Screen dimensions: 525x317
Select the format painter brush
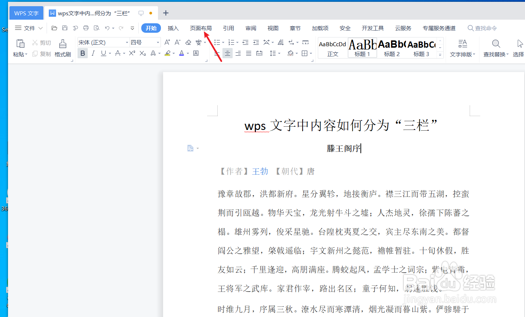click(63, 44)
